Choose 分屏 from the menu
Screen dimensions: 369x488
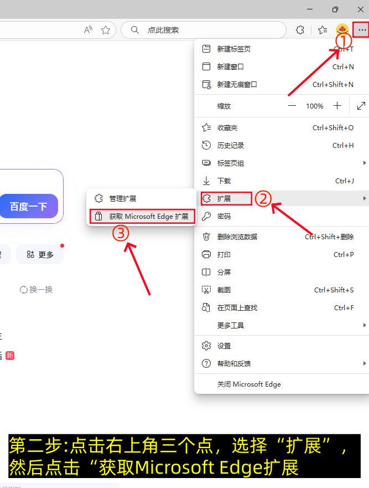point(282,273)
